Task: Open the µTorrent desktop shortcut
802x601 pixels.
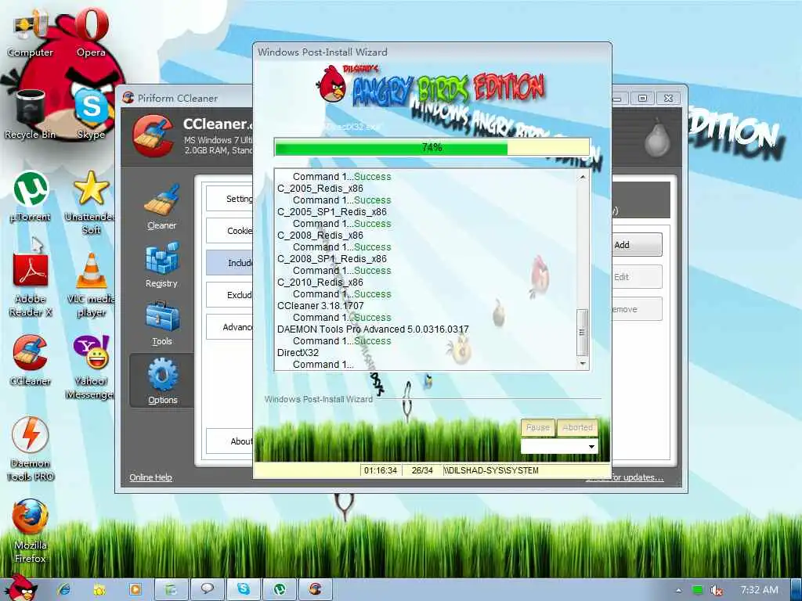Action: pyautogui.click(x=31, y=196)
